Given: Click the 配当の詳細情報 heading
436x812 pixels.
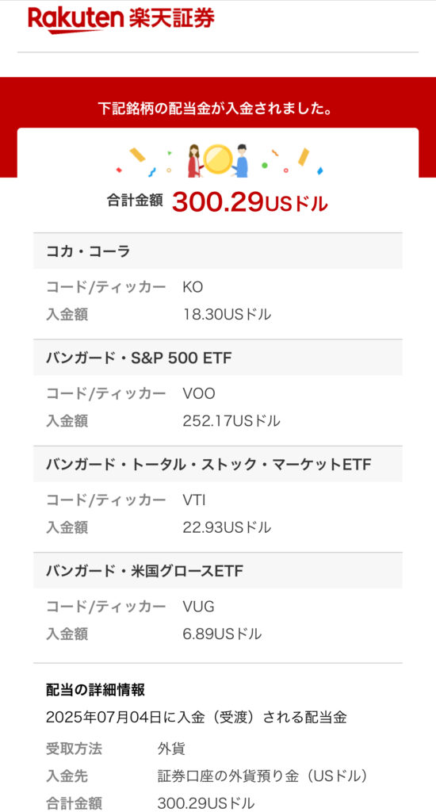Looking at the screenshot, I should [x=95, y=690].
